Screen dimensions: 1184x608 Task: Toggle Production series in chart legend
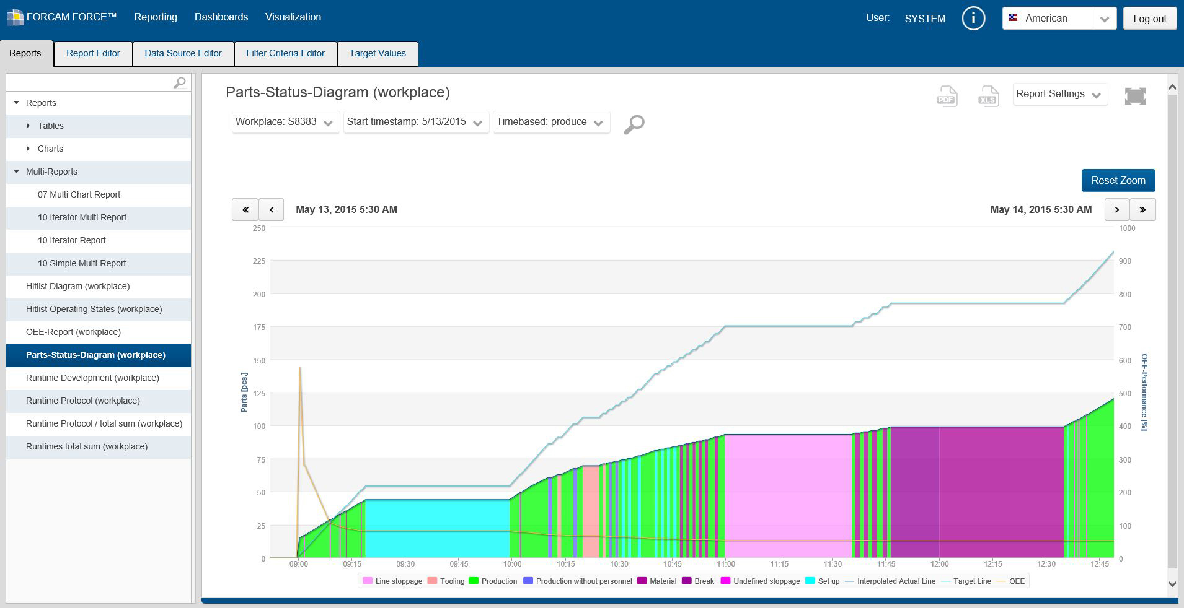[x=498, y=581]
